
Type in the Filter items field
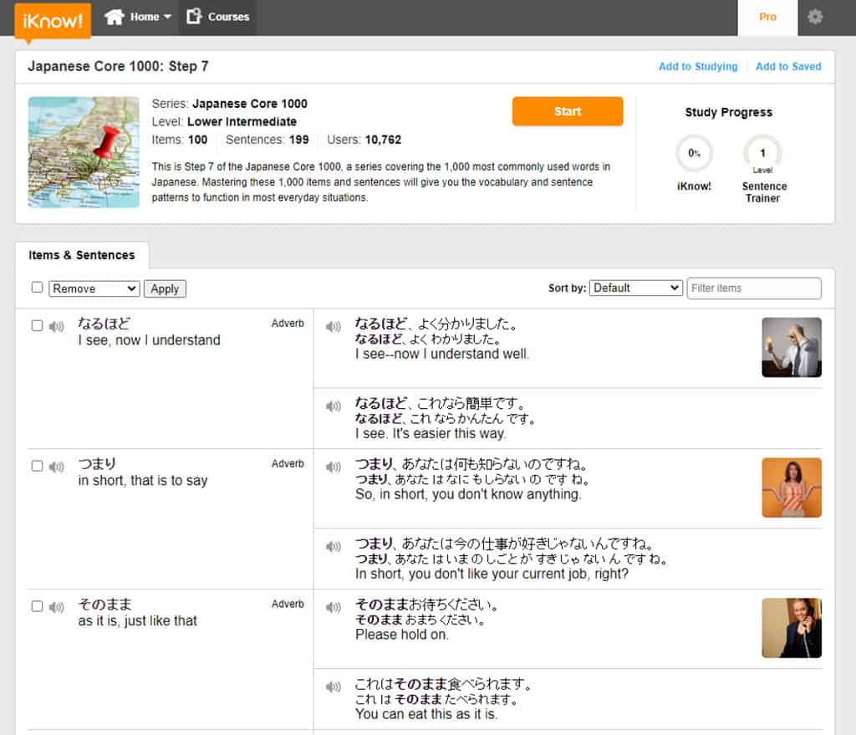click(x=753, y=288)
